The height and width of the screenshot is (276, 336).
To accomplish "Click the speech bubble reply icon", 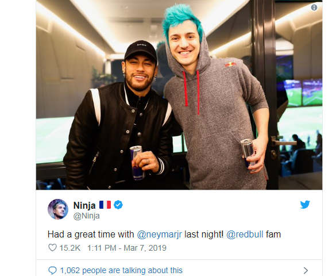I will click(x=52, y=270).
